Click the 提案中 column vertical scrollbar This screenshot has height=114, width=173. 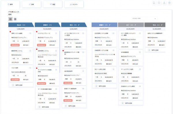coord(60,52)
